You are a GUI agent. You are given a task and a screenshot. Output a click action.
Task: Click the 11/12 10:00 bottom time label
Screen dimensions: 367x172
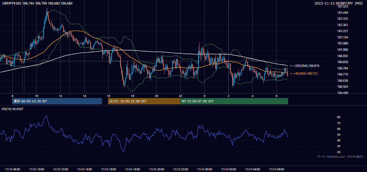click(x=36, y=169)
